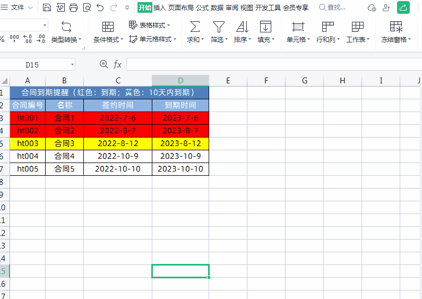Click the Redo arrow

tap(114, 7)
